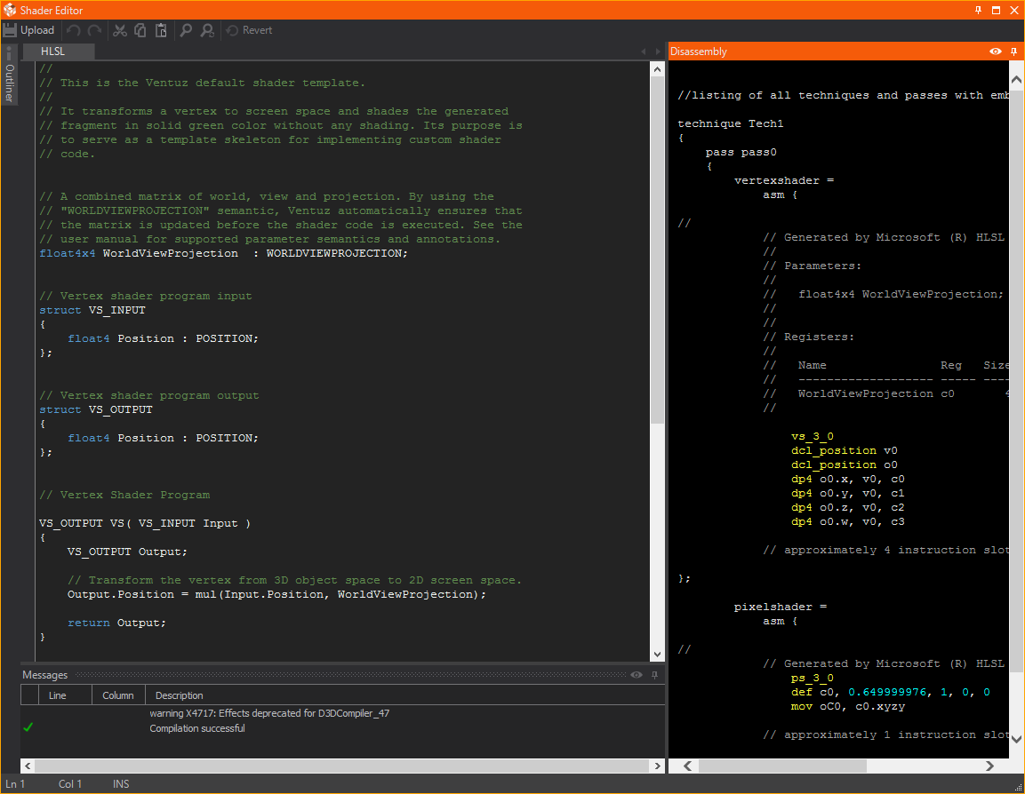Paste from clipboard icon in toolbar

coord(161,30)
